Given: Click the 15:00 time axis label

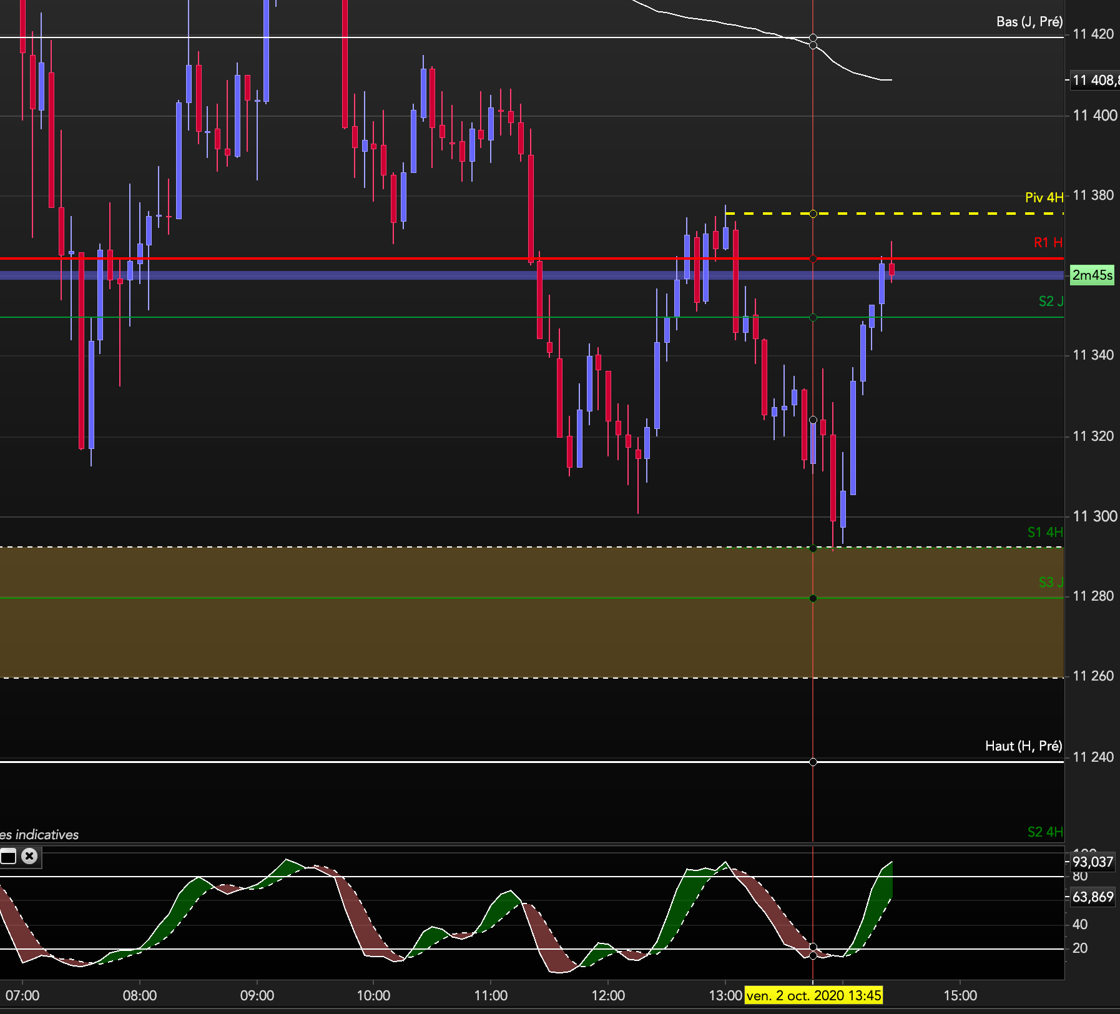Looking at the screenshot, I should [960, 995].
